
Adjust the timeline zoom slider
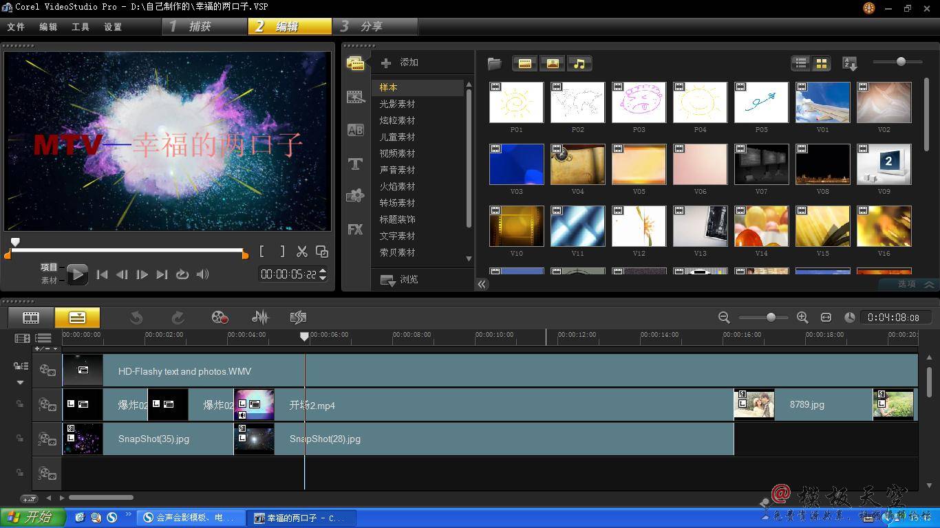pos(771,317)
